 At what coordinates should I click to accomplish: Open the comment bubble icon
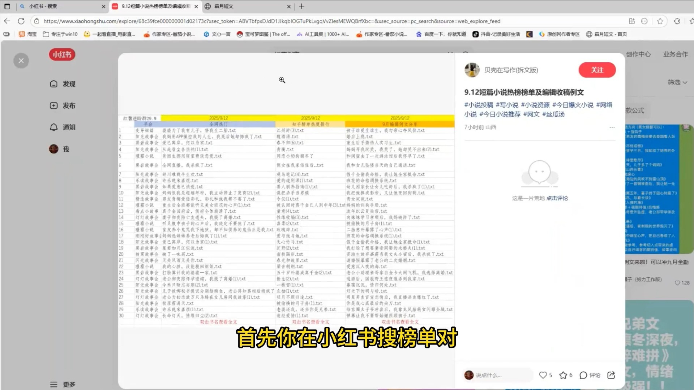583,375
